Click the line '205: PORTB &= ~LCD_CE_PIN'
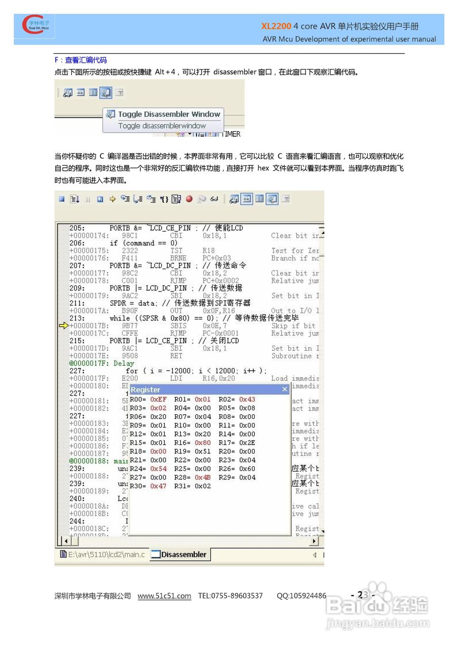The width and height of the screenshot is (458, 649). (x=156, y=228)
